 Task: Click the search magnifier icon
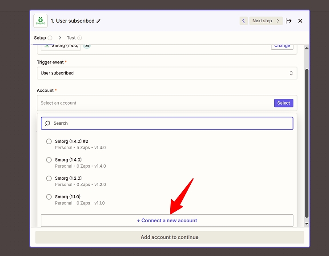click(x=48, y=123)
